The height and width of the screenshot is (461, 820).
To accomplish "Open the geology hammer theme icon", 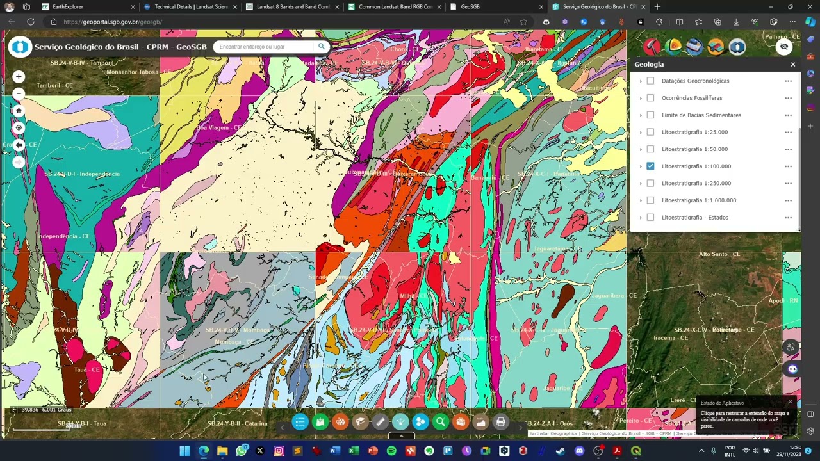I will pos(652,47).
